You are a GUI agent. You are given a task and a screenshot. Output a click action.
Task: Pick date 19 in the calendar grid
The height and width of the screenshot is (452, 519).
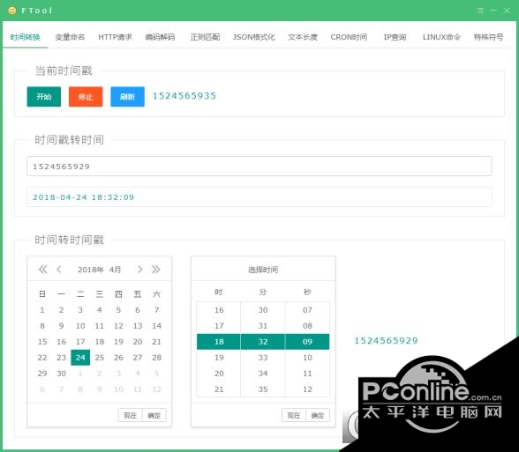pos(118,342)
